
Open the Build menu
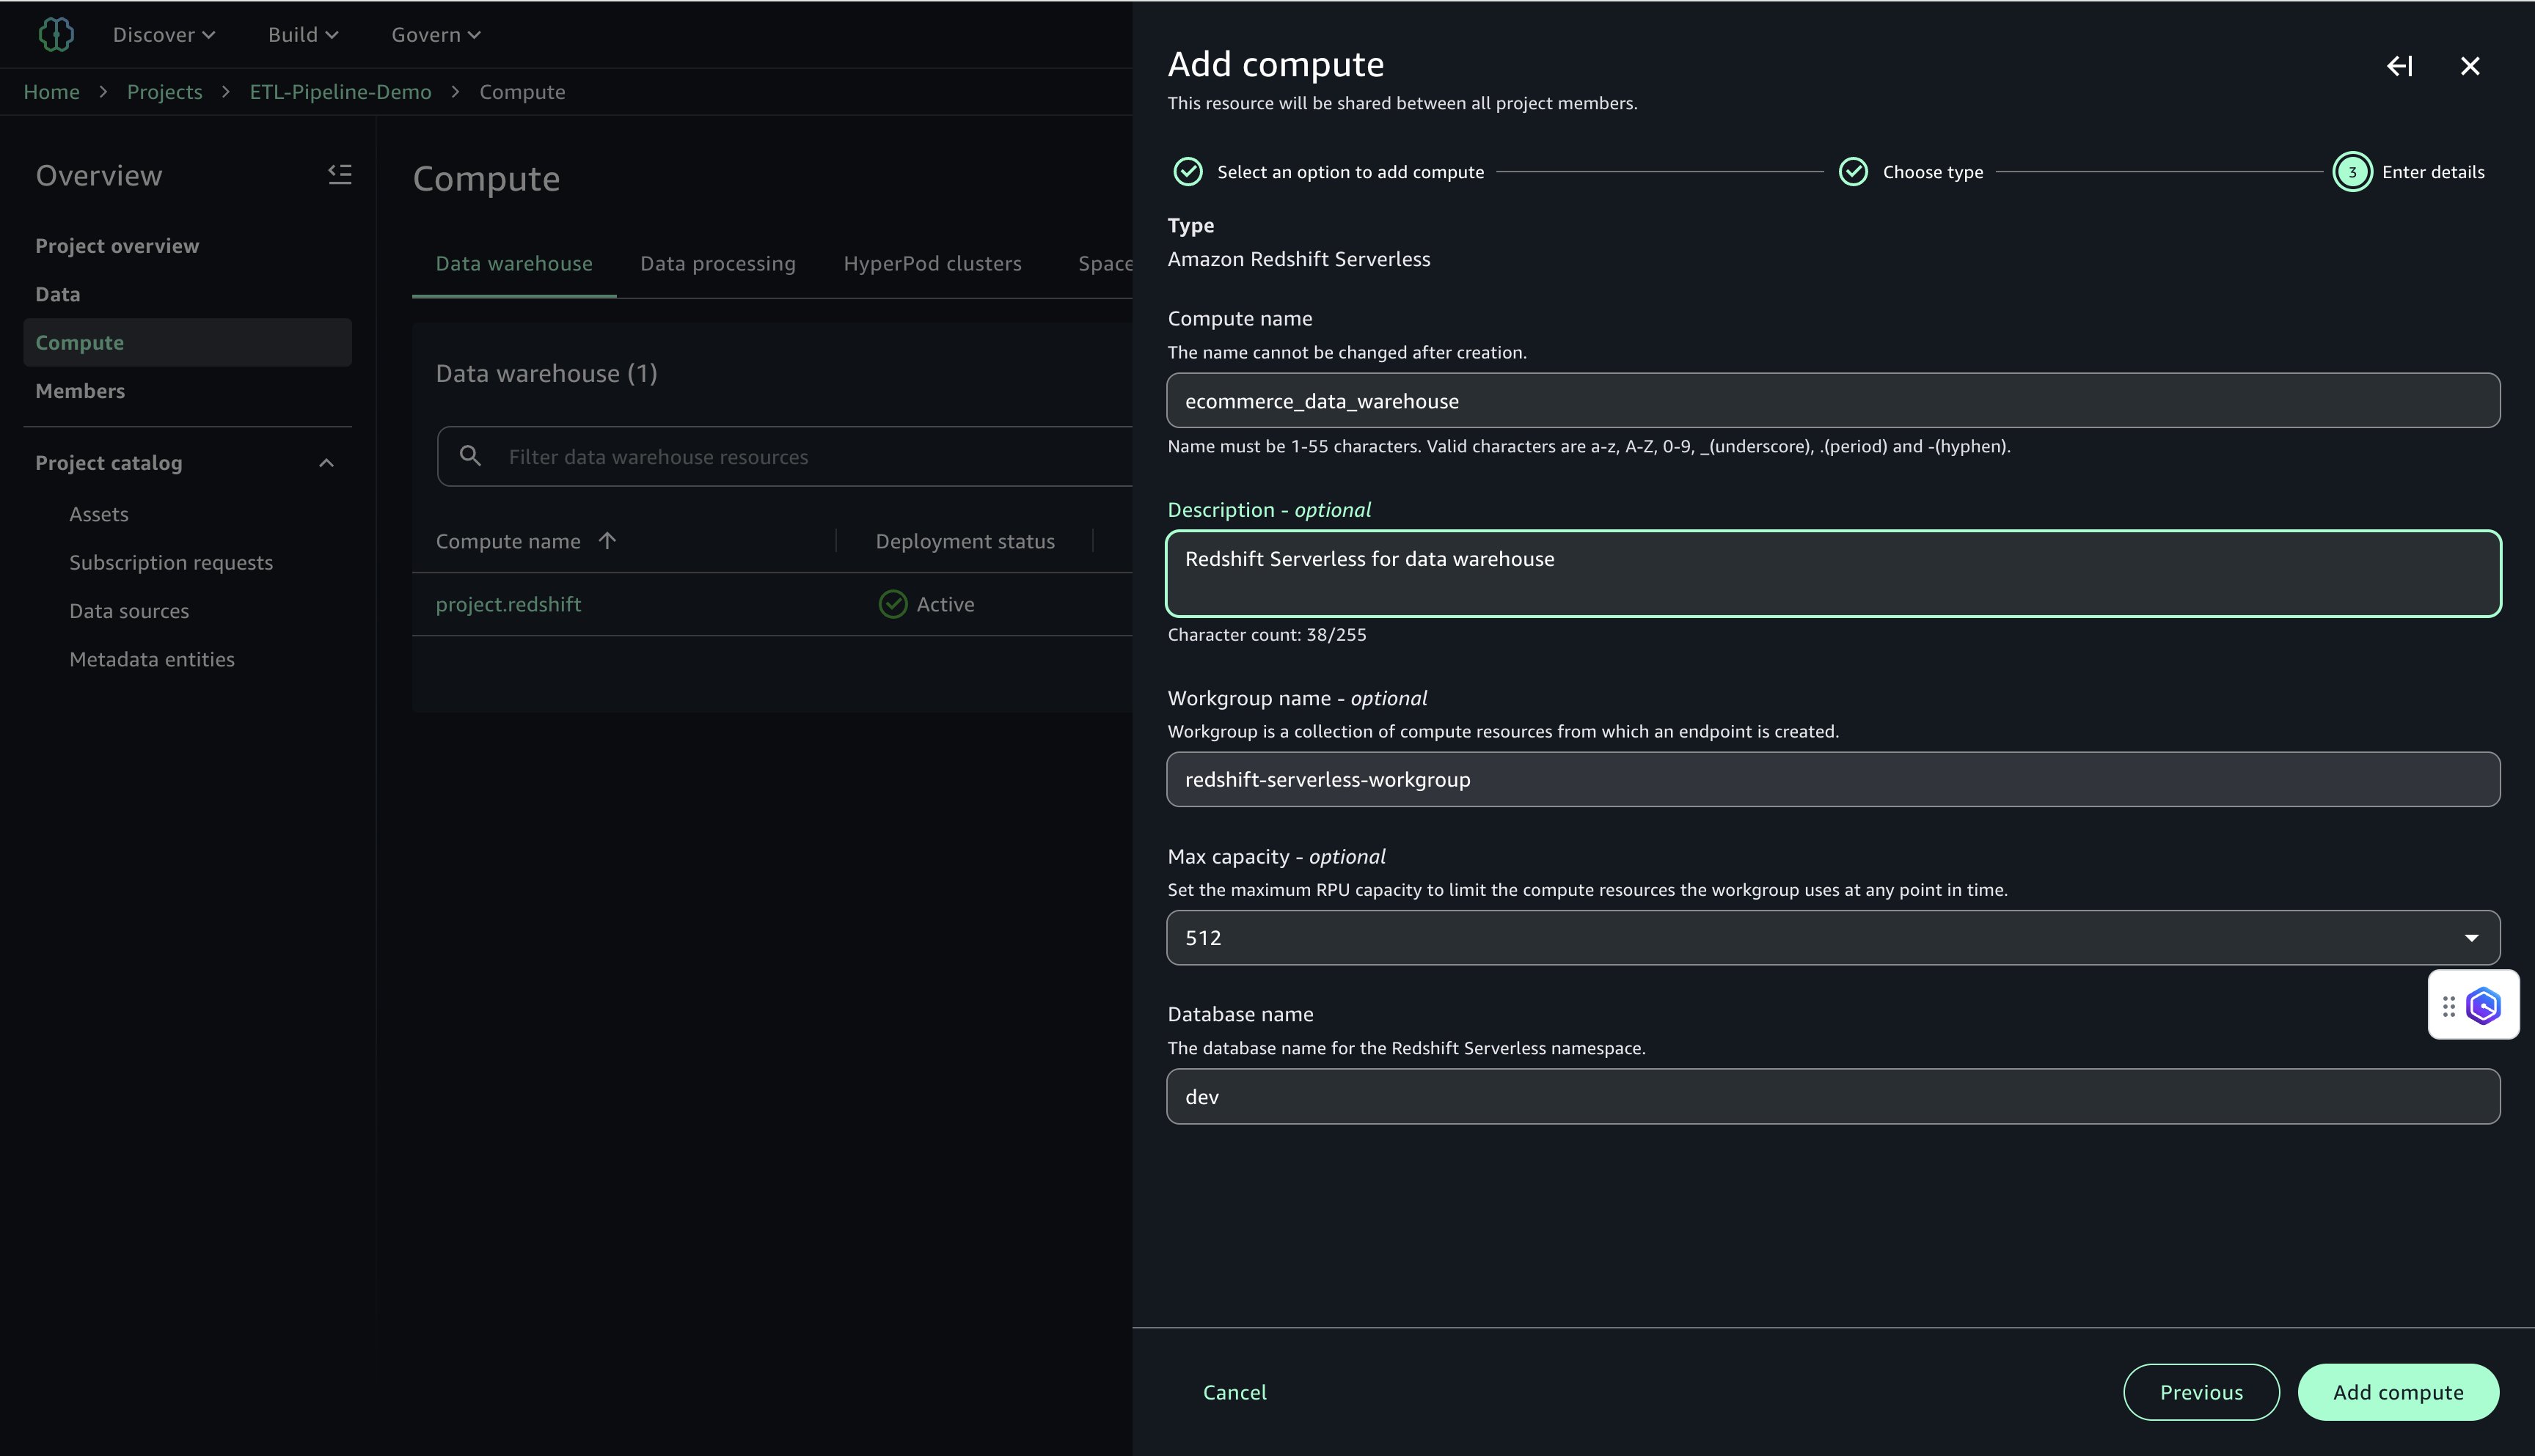click(303, 35)
